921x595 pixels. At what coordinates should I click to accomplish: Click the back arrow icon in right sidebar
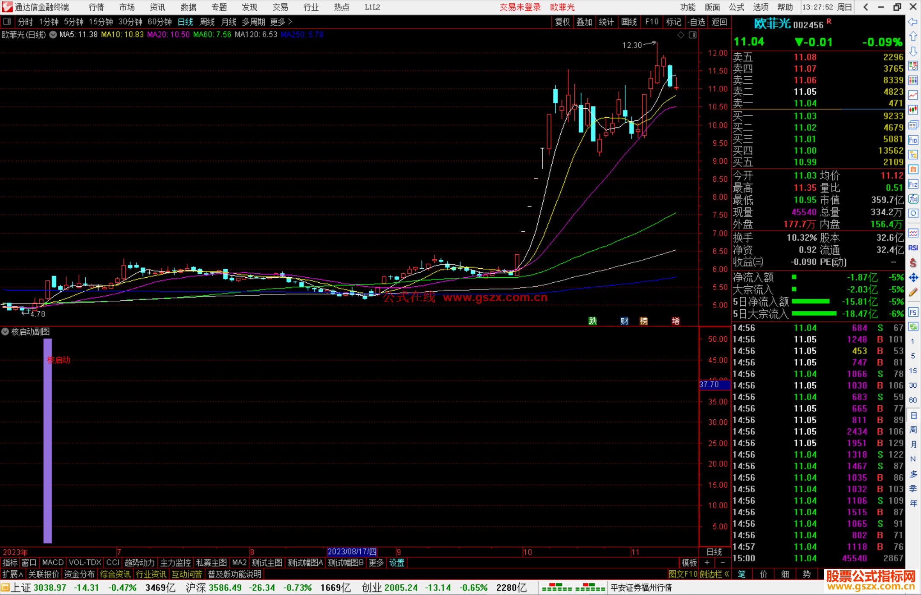click(x=913, y=22)
